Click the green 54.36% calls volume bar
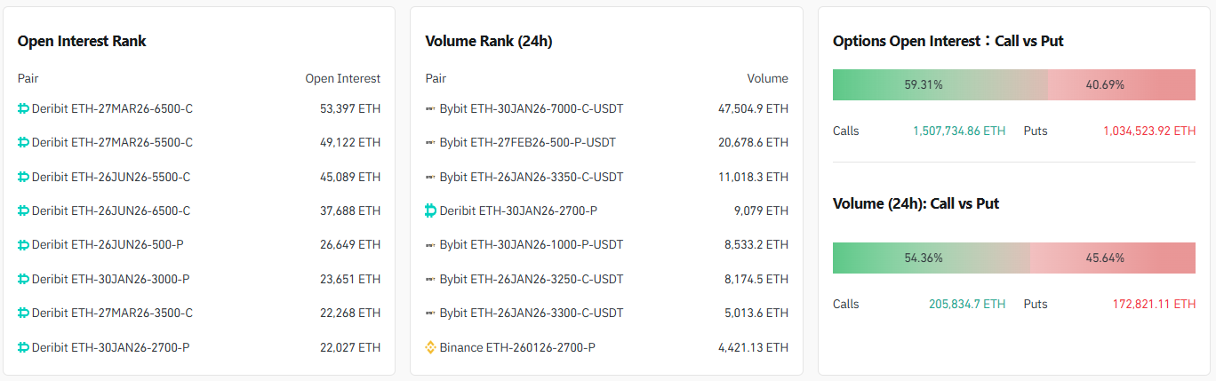This screenshot has height=381, width=1216. click(931, 258)
